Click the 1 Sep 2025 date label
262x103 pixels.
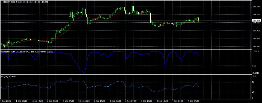(x=5, y=101)
